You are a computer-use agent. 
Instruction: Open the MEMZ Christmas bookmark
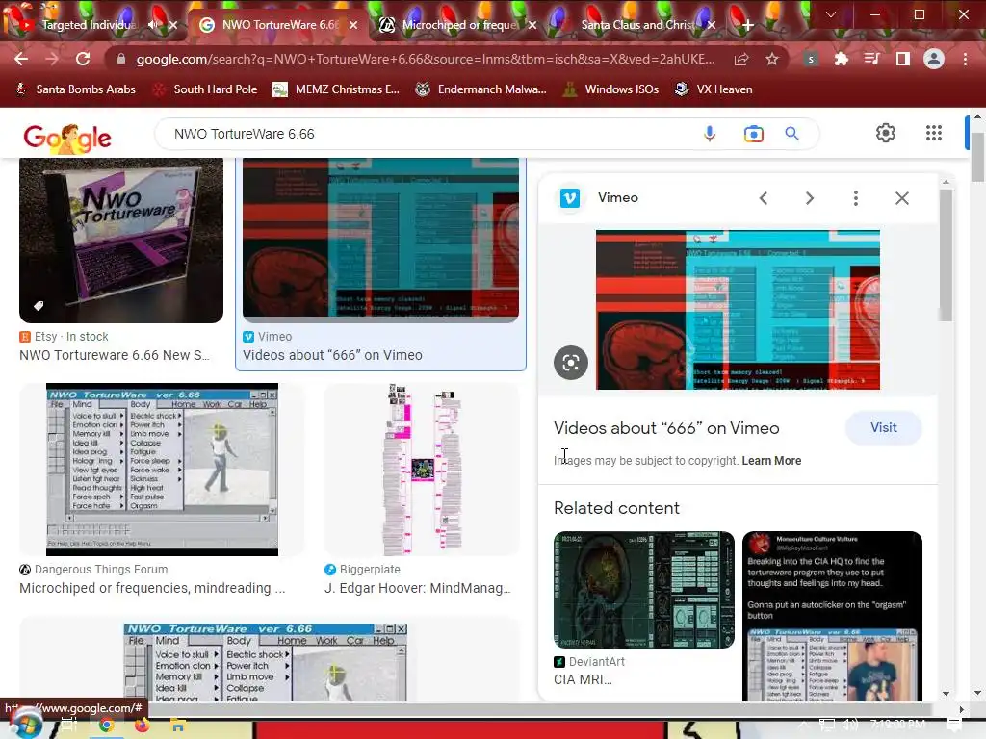[x=336, y=89]
